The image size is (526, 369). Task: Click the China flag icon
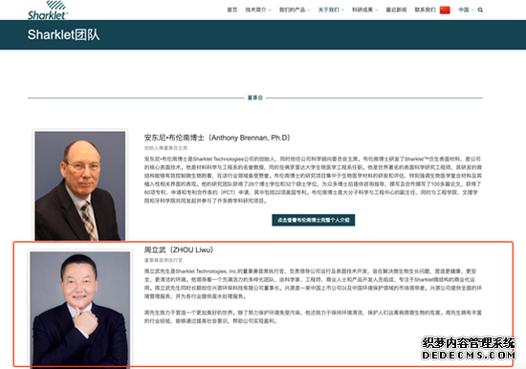pyautogui.click(x=445, y=11)
